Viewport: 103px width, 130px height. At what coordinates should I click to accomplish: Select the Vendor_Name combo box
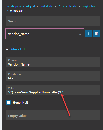coord(45,34)
